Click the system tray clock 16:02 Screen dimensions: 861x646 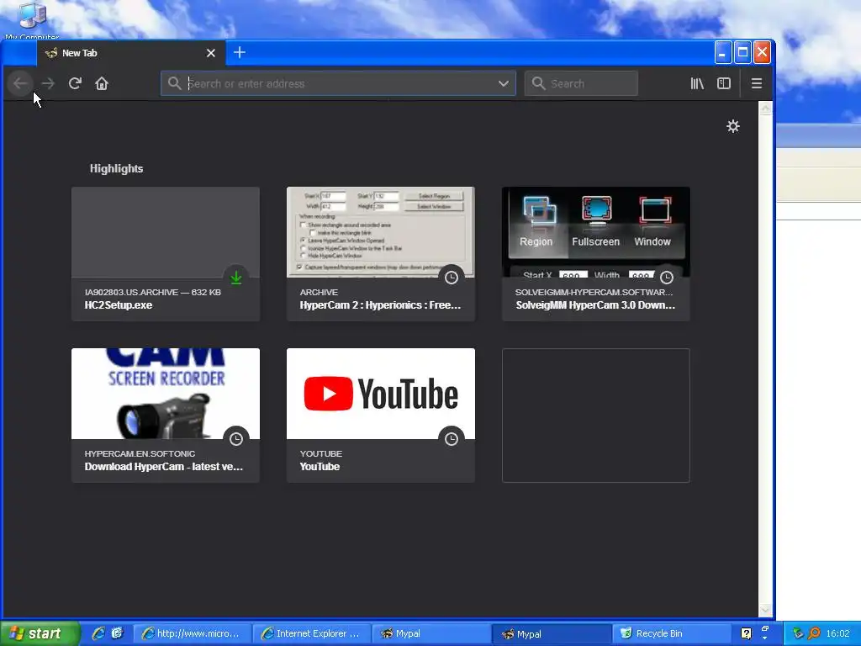(838, 633)
